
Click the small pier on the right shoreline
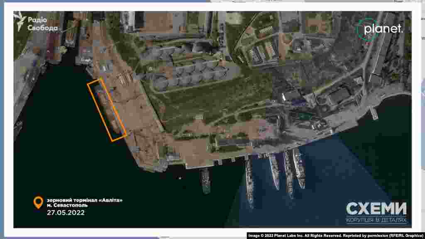tap(374, 112)
